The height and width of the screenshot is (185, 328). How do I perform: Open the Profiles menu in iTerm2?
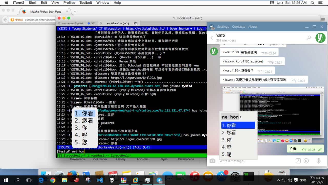[69, 3]
